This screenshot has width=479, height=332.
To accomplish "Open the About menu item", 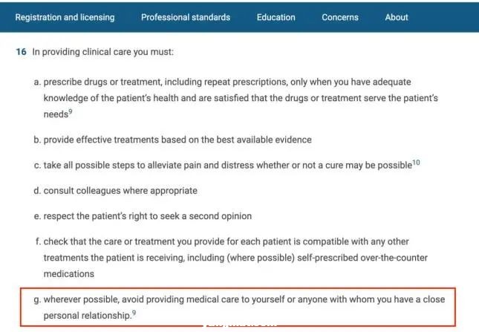I will click(397, 17).
